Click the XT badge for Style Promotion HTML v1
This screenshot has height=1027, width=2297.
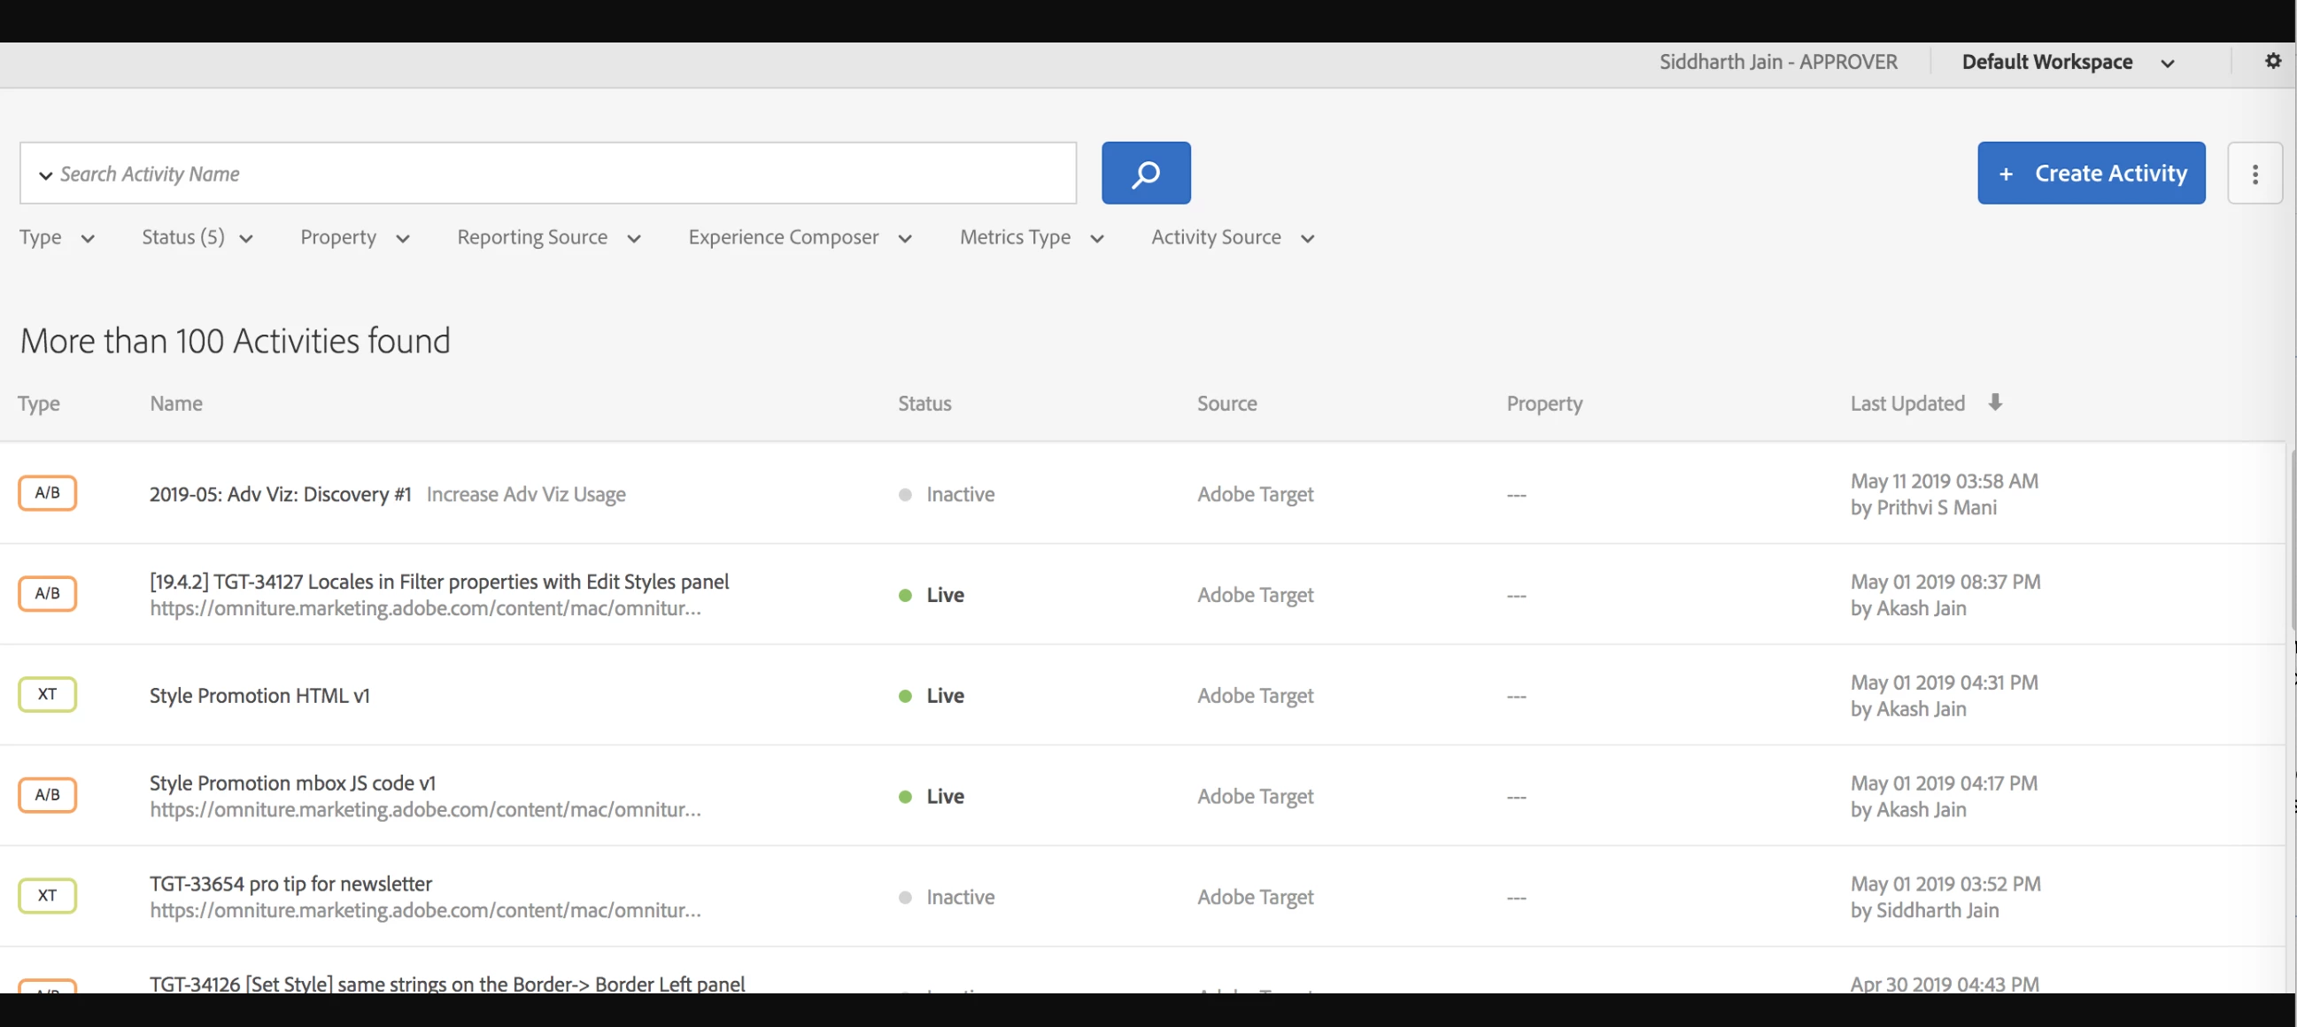pos(47,694)
